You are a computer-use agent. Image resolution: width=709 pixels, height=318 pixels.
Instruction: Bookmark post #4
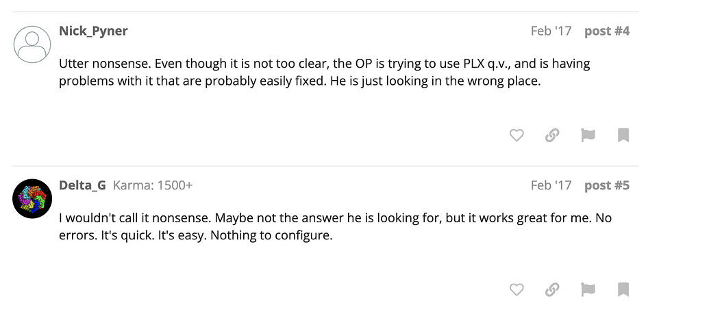click(623, 135)
